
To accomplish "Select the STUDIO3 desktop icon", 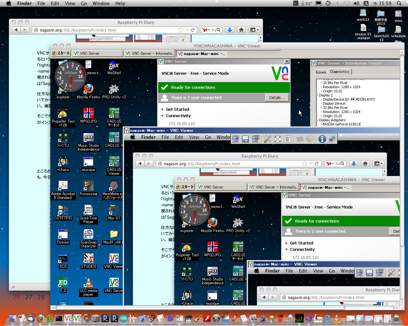I will (89, 261).
